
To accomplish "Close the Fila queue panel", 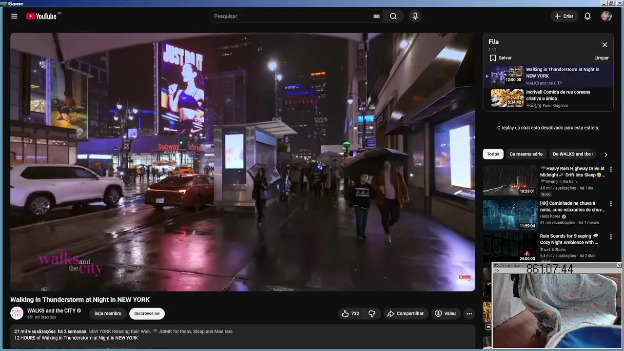I will (x=604, y=45).
